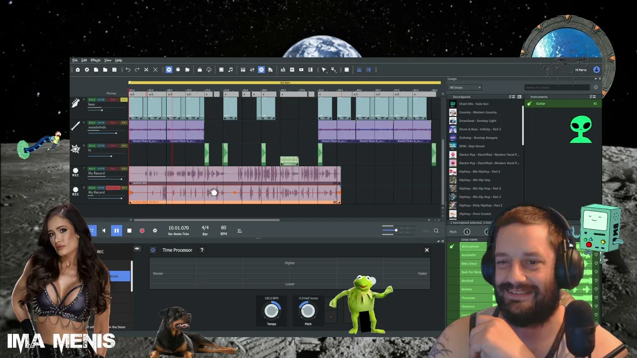Go to the Home start screen icon
The width and height of the screenshot is (637, 358).
coord(78,70)
